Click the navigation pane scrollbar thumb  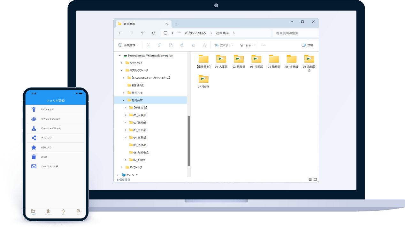[x=189, y=141]
